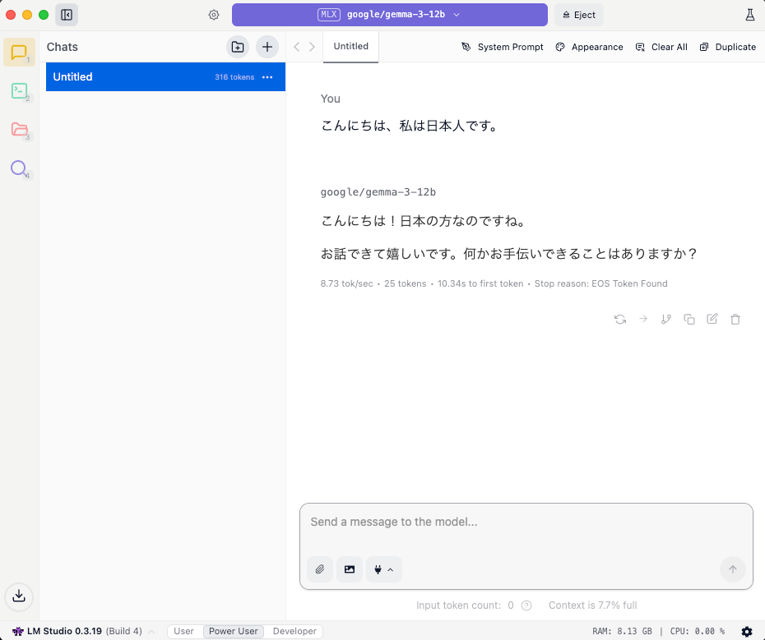Open the My Models folder icon

19,130
